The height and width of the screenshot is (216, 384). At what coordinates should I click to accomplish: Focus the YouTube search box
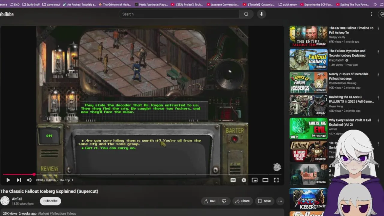coord(179,14)
